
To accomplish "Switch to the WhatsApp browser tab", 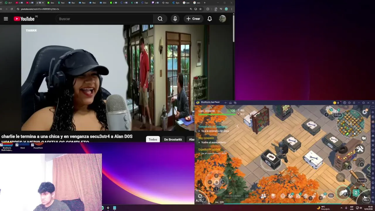I will 8,3.
